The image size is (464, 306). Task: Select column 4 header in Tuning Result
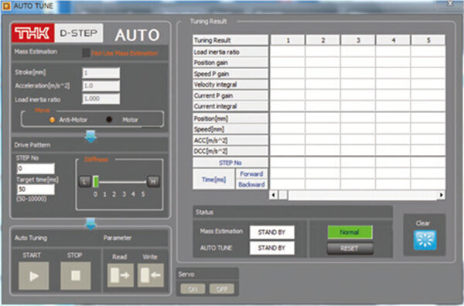click(x=394, y=40)
